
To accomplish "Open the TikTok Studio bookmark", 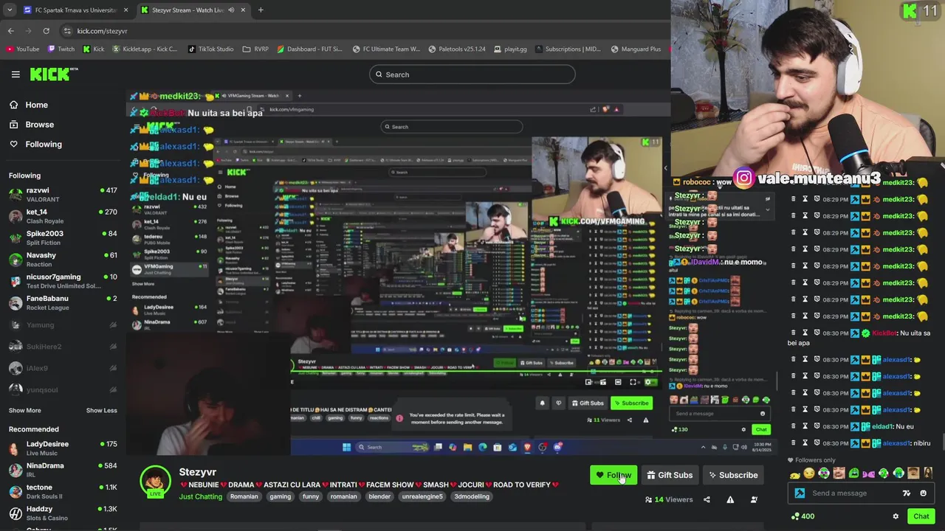I will [x=210, y=49].
